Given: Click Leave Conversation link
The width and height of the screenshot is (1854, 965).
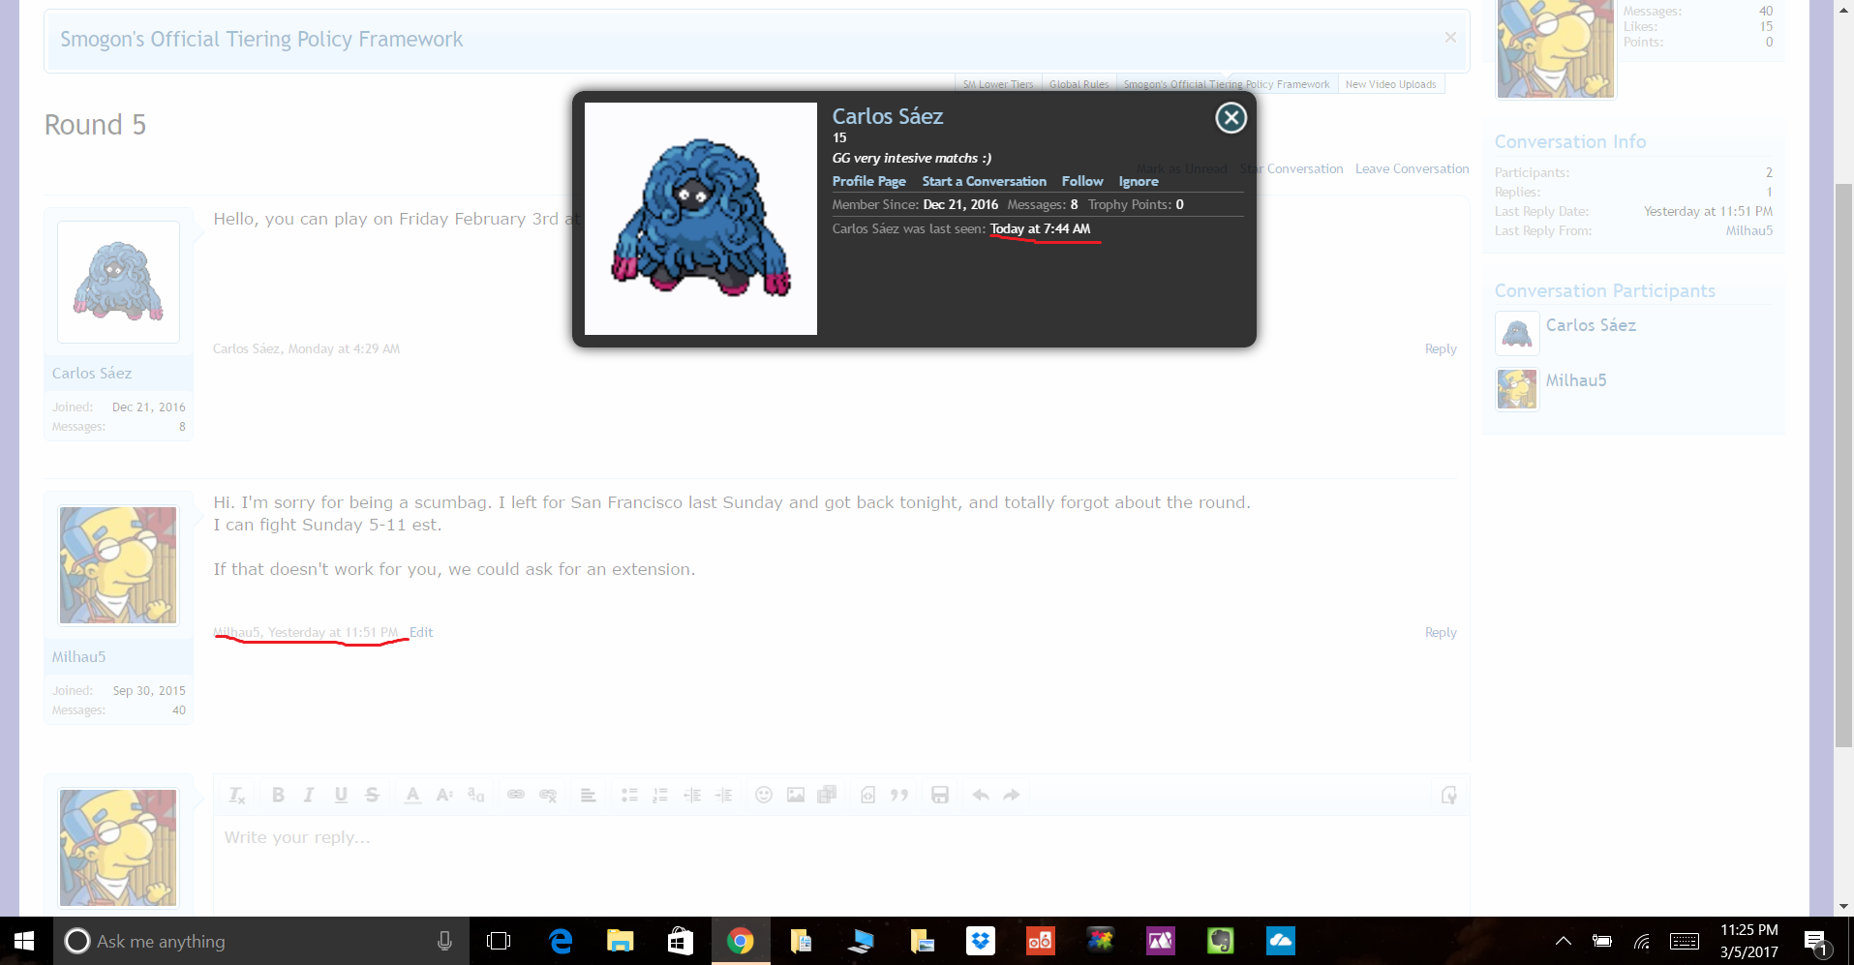Looking at the screenshot, I should (x=1412, y=168).
